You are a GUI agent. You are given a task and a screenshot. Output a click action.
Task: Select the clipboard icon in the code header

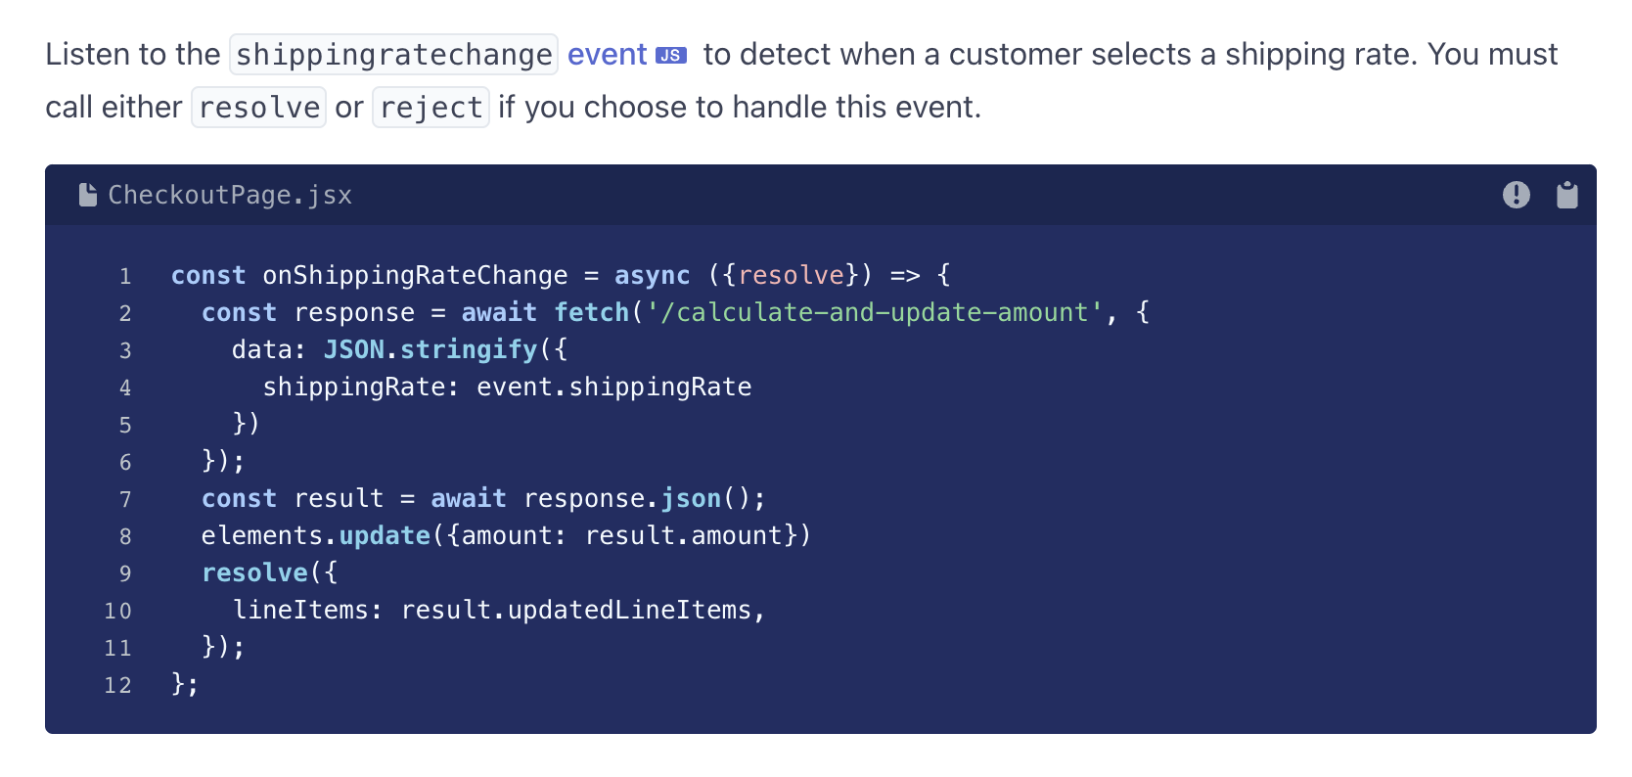[x=1566, y=195]
